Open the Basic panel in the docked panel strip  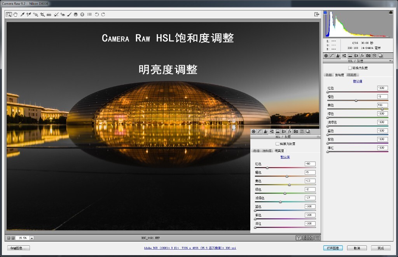tap(326, 56)
